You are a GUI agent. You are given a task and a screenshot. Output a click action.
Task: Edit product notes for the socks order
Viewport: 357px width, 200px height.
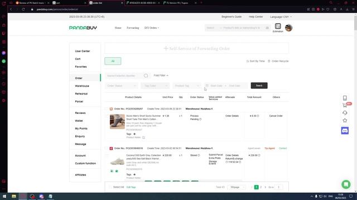pos(143,137)
